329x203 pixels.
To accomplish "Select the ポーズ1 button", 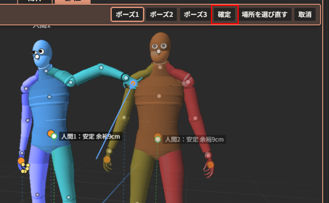I will 127,14.
